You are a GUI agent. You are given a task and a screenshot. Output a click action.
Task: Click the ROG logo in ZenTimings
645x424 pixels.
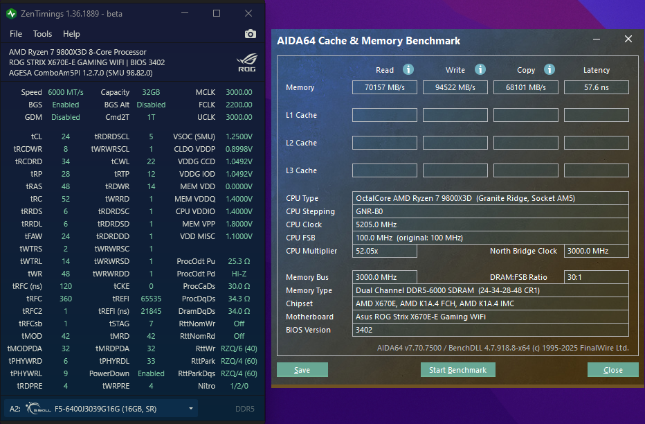point(247,62)
